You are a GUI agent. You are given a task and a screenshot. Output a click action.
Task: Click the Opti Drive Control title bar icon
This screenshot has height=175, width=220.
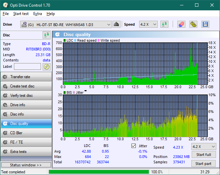(5, 5)
